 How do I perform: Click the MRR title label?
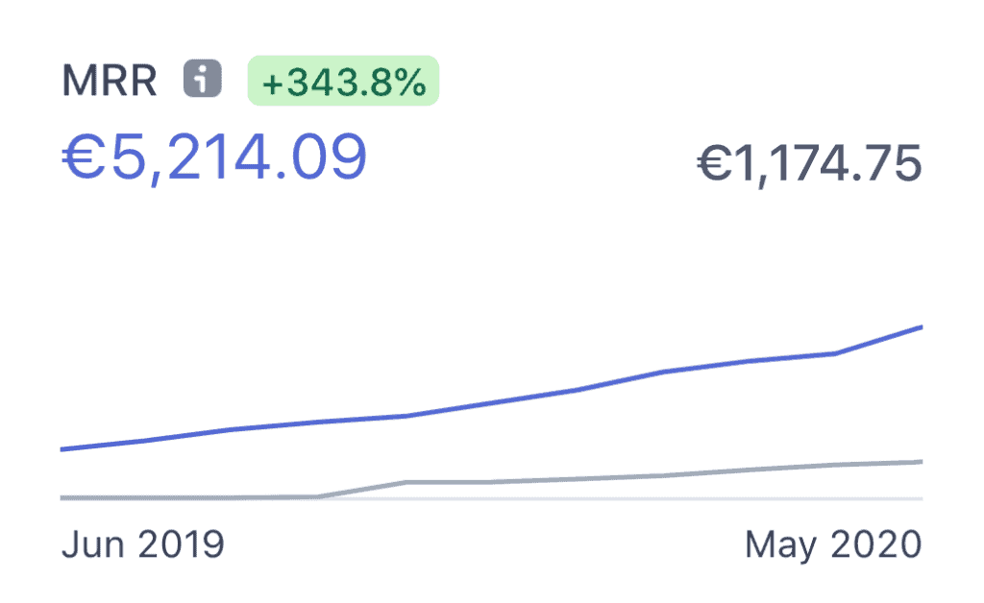(110, 81)
